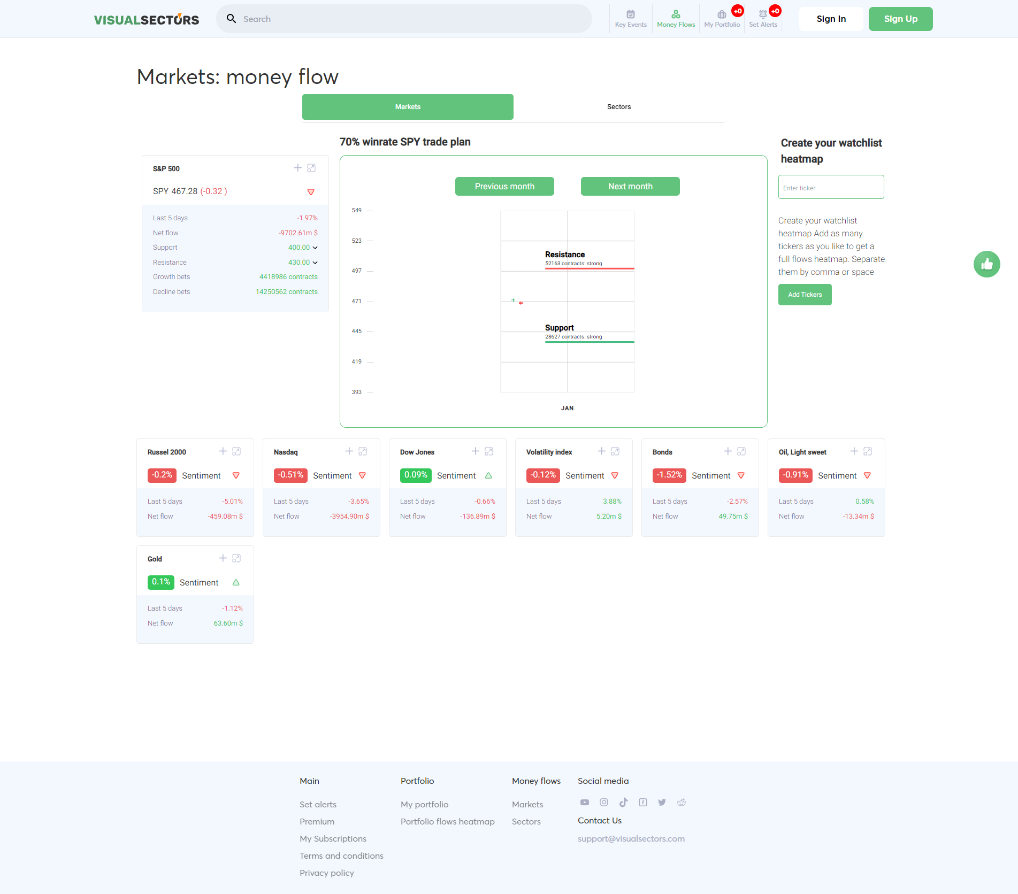
Task: Select the Markets tab
Action: (x=407, y=106)
